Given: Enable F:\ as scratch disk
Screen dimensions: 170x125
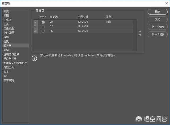Looking at the screenshot, I should click(x=43, y=31).
